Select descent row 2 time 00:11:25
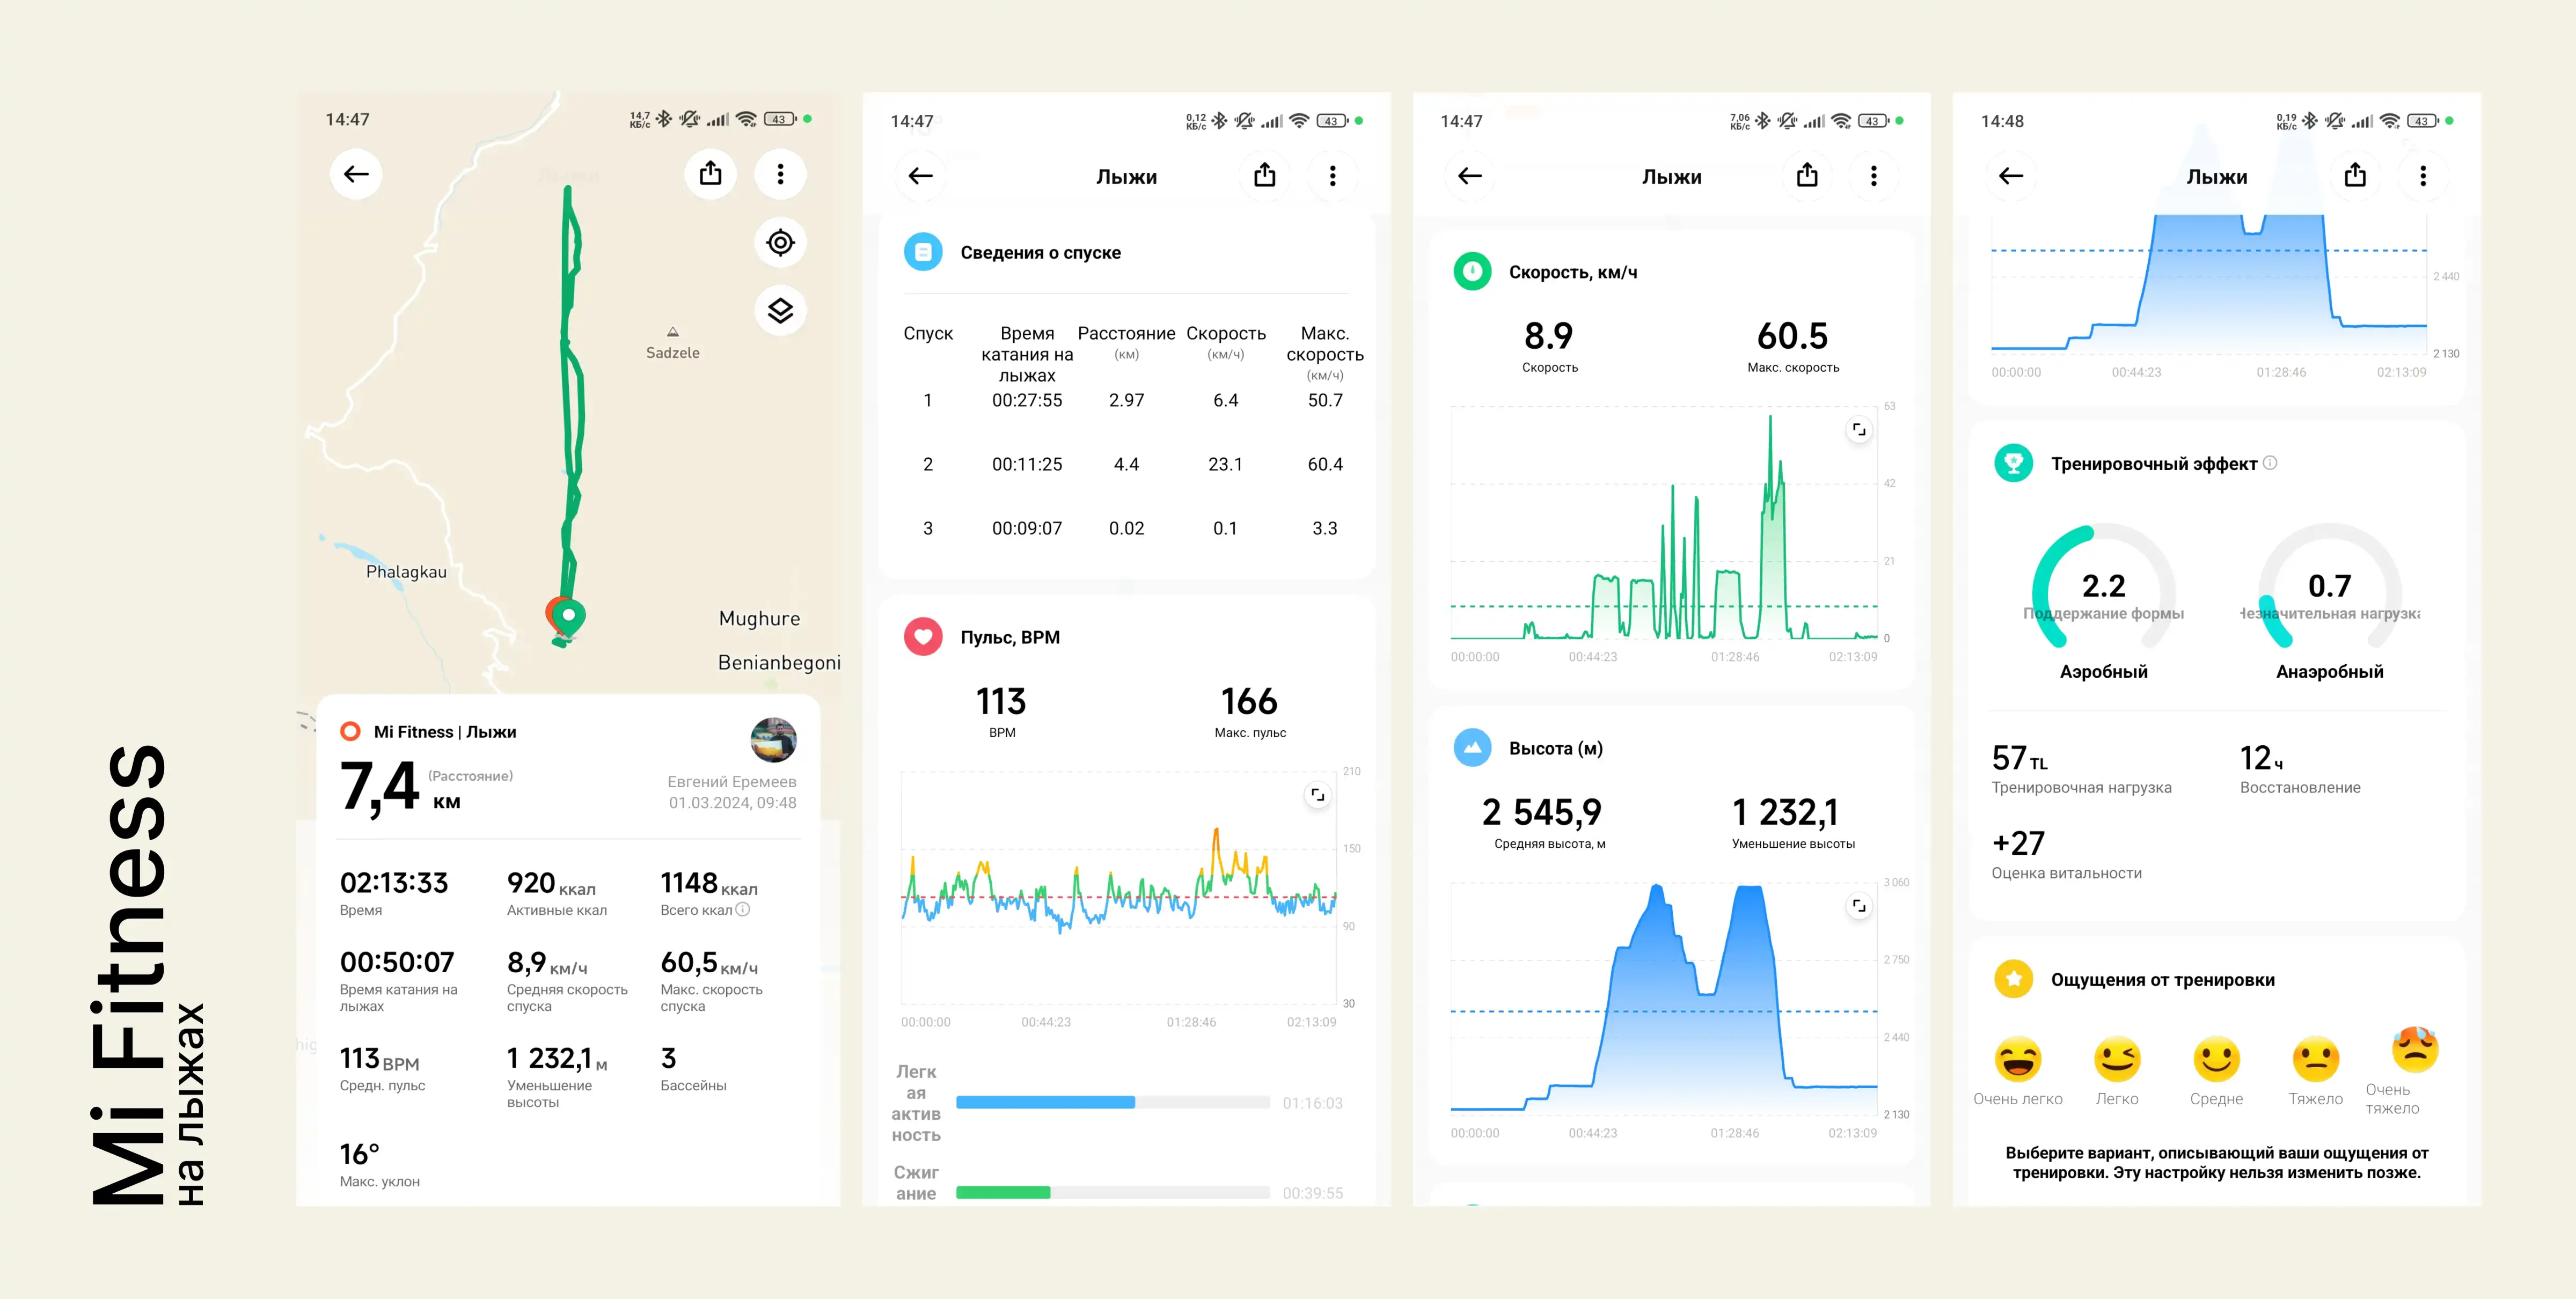 (x=1027, y=464)
